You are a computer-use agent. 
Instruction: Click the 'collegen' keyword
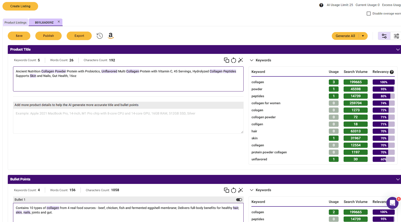pos(258,145)
